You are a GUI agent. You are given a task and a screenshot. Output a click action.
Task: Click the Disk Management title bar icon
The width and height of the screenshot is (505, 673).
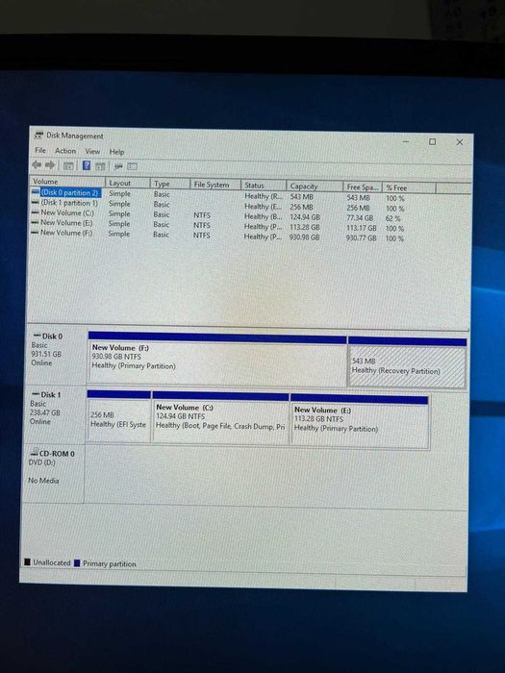pos(39,135)
